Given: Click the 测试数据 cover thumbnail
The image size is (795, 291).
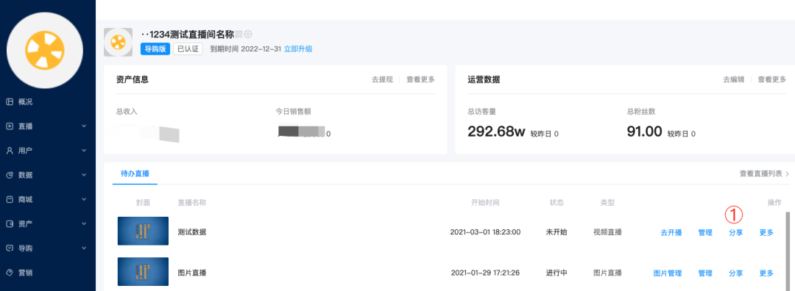Looking at the screenshot, I should pyautogui.click(x=143, y=231).
